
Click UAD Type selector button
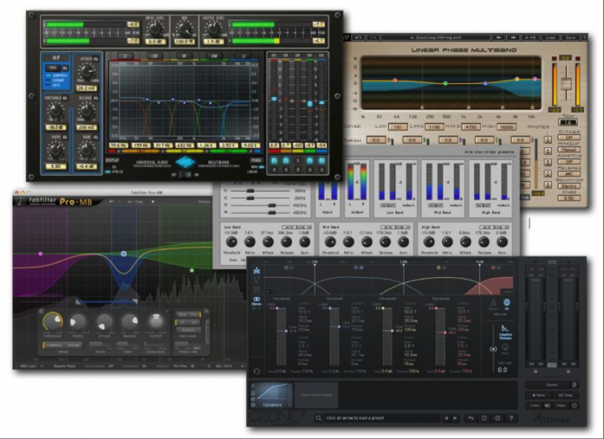(x=53, y=68)
